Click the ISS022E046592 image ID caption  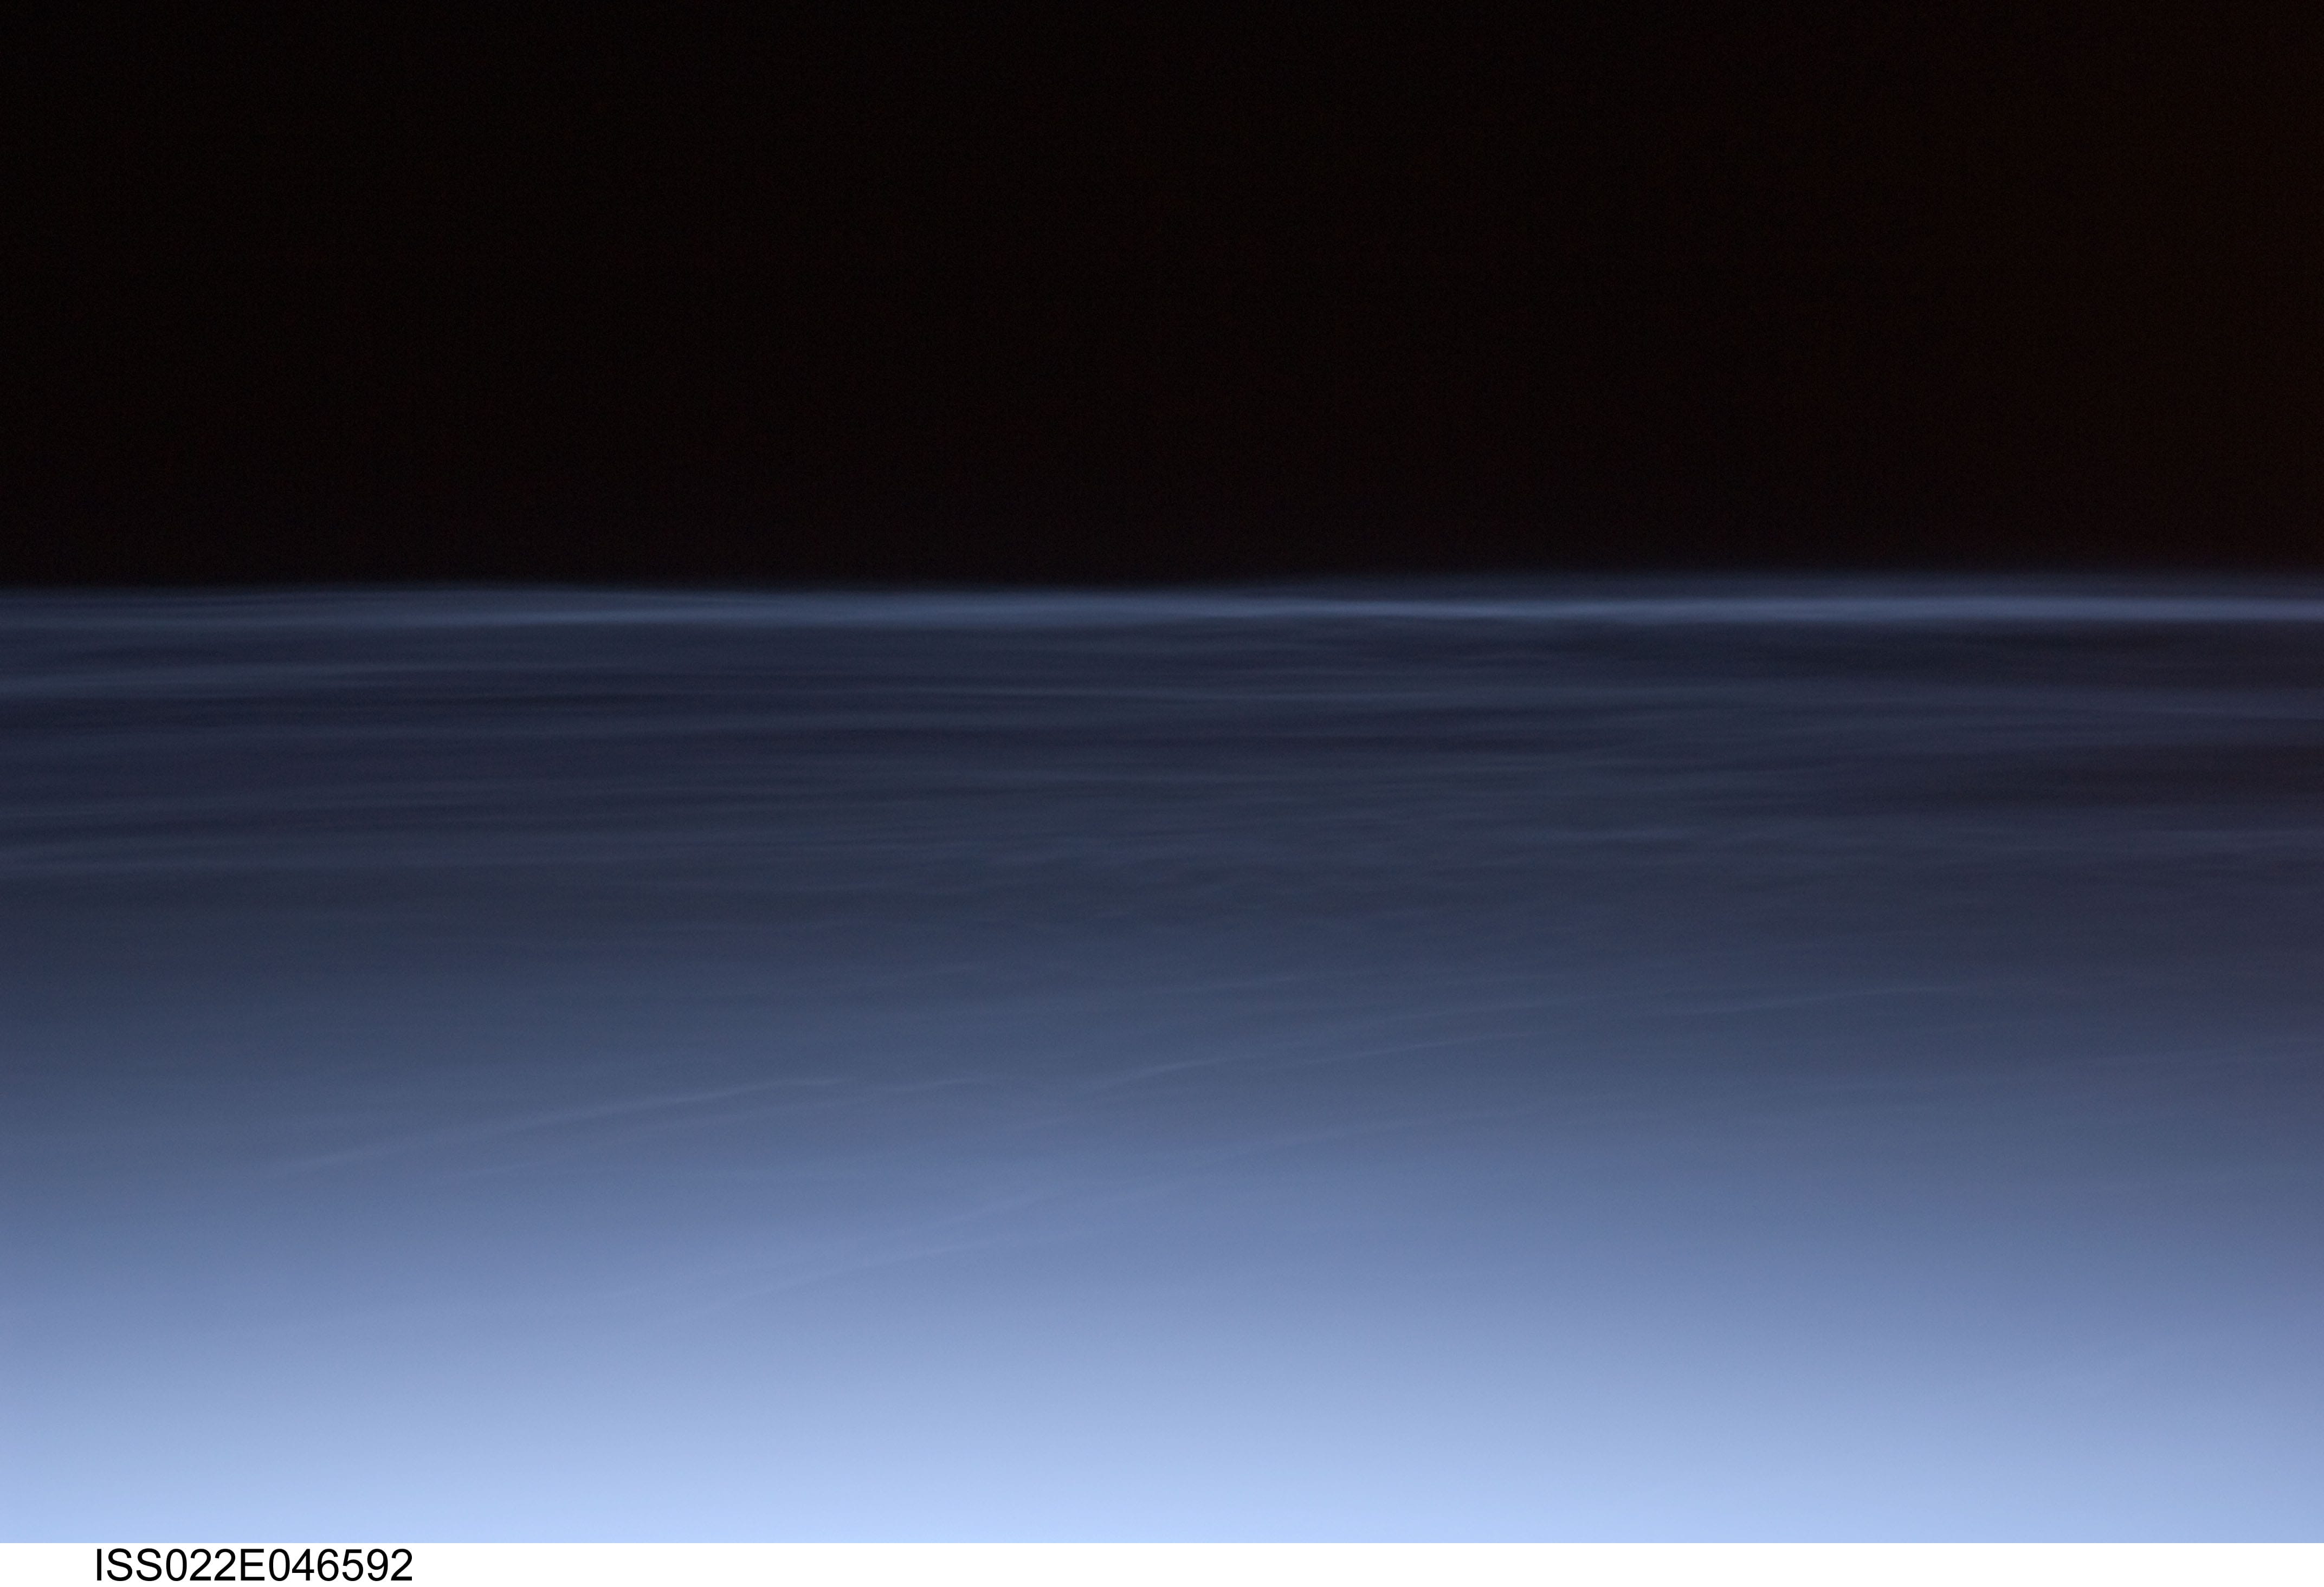pyautogui.click(x=253, y=1566)
